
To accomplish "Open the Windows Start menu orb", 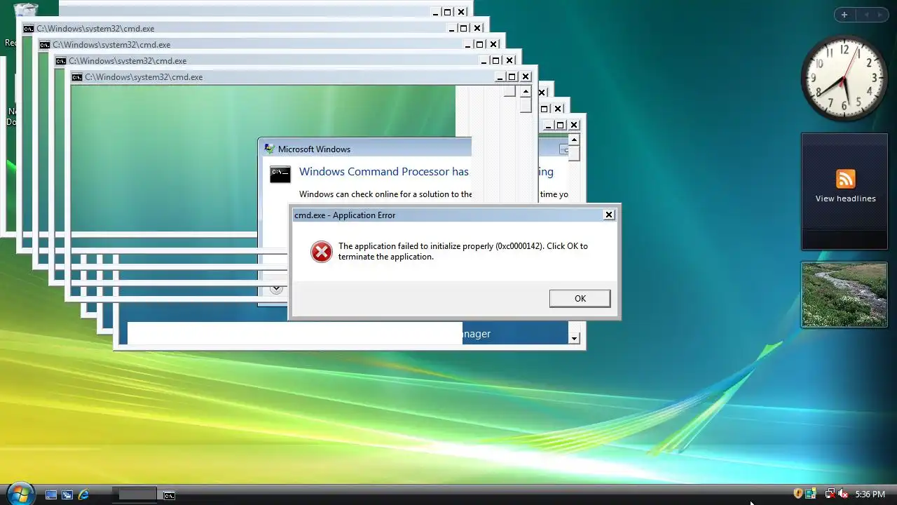I will coord(20,493).
